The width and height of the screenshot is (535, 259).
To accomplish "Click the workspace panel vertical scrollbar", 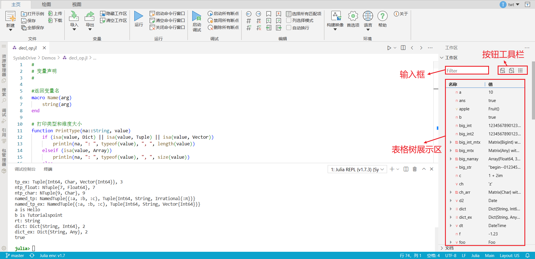I will tap(533, 90).
